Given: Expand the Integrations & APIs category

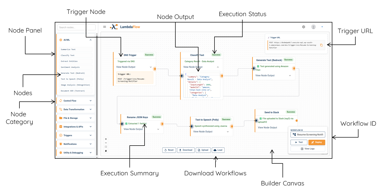Looking at the screenshot, I should coord(91,127).
